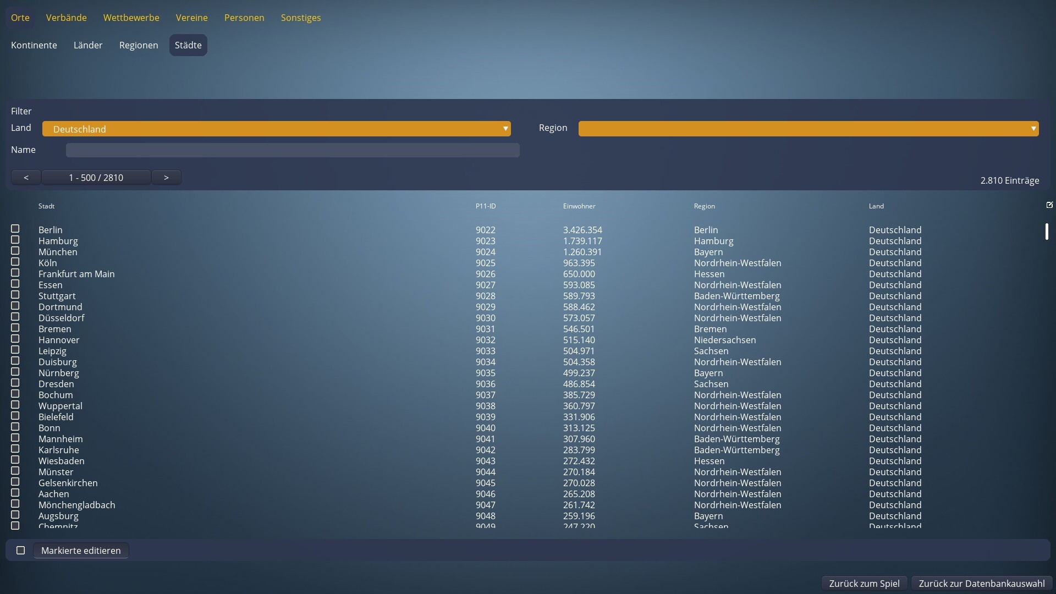Viewport: 1056px width, 594px height.
Task: Switch to the Länder tab
Action: [x=87, y=45]
